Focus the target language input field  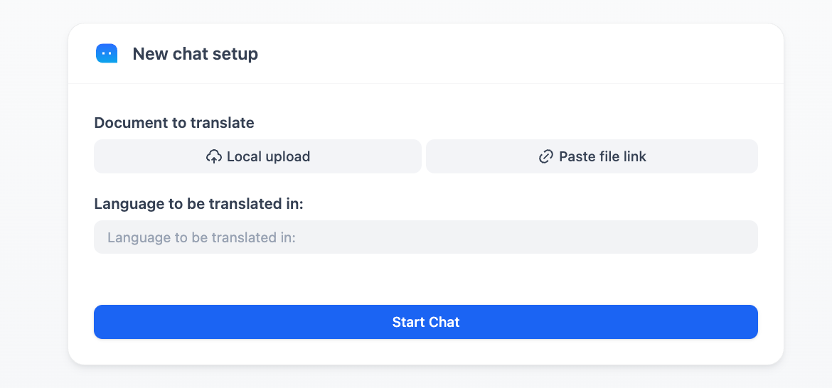425,237
